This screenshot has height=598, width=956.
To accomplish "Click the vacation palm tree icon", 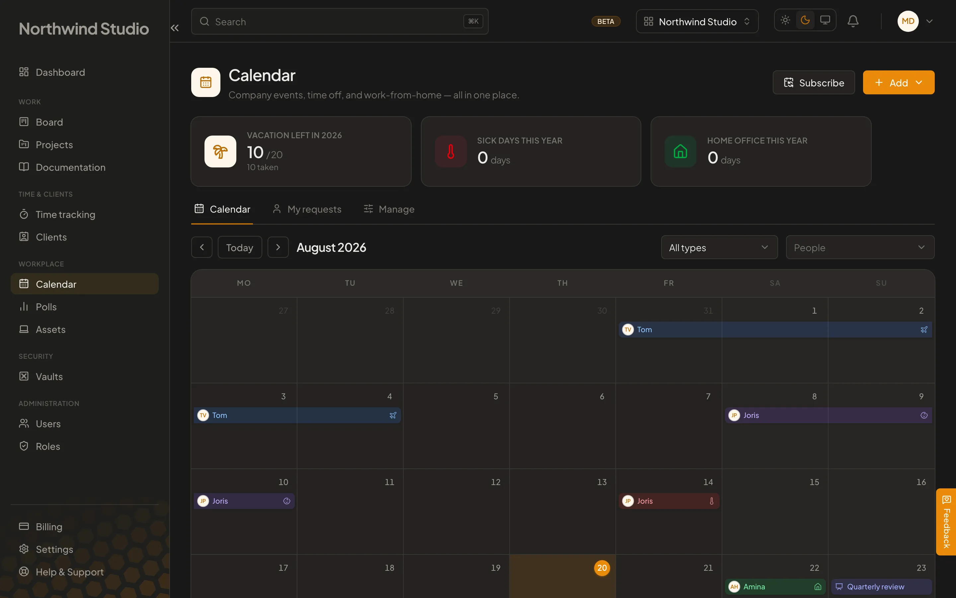I will click(220, 151).
